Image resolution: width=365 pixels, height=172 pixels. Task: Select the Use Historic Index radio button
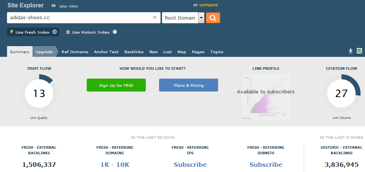(115, 32)
